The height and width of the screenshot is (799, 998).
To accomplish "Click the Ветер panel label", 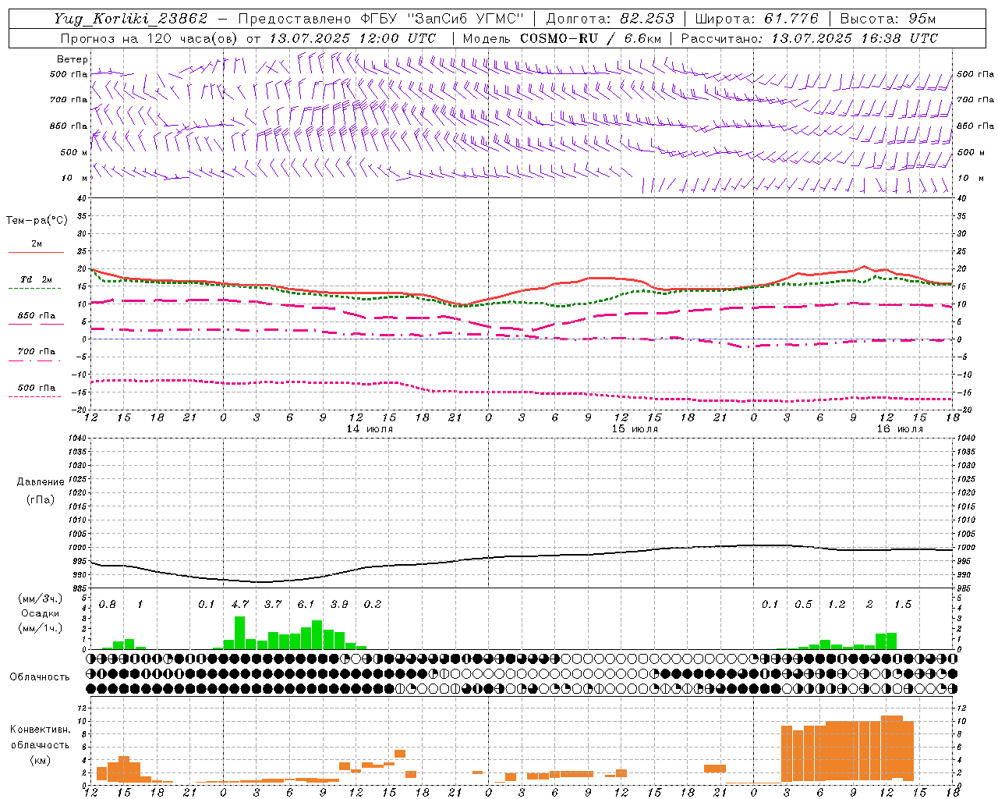I will (x=73, y=59).
